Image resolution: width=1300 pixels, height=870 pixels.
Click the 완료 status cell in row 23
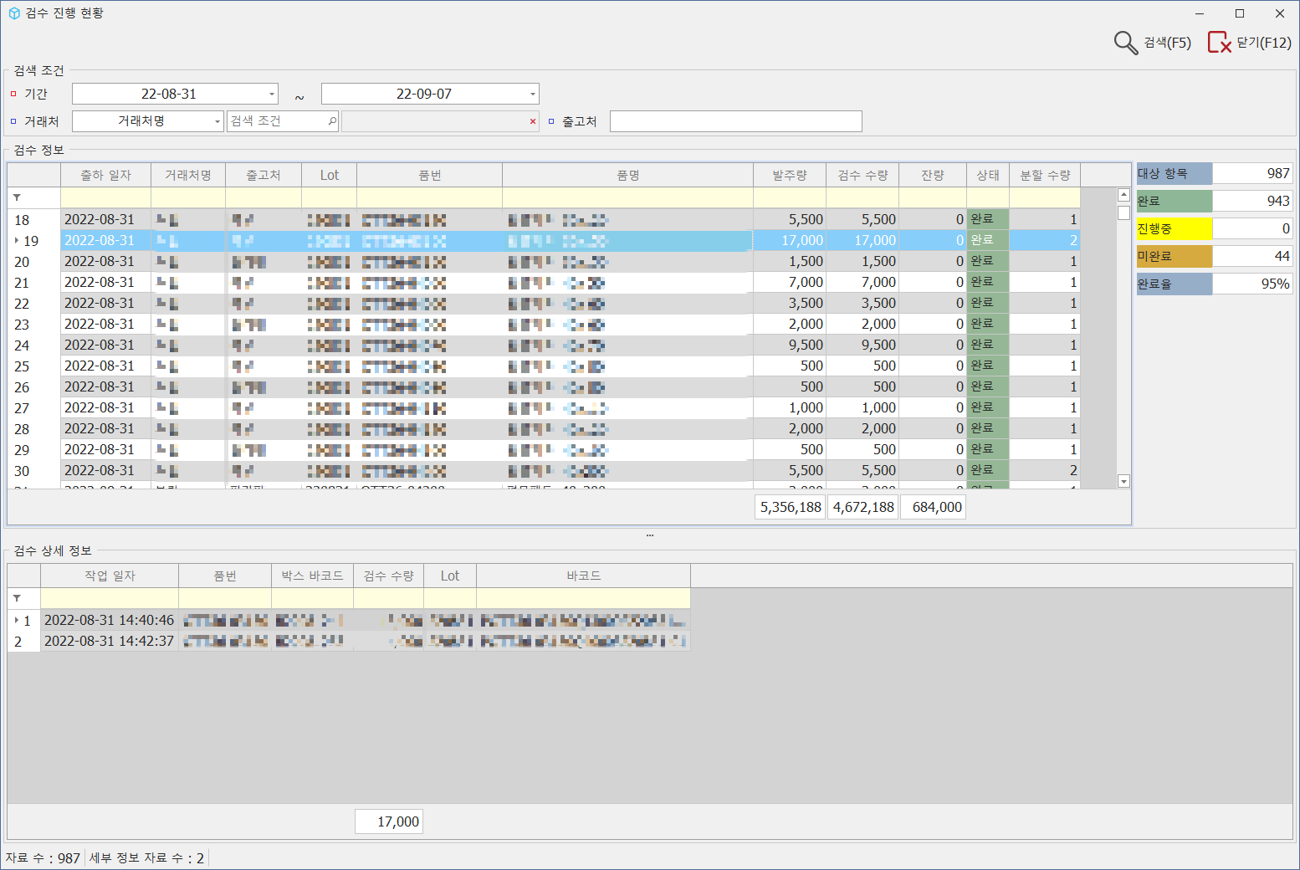(x=987, y=324)
